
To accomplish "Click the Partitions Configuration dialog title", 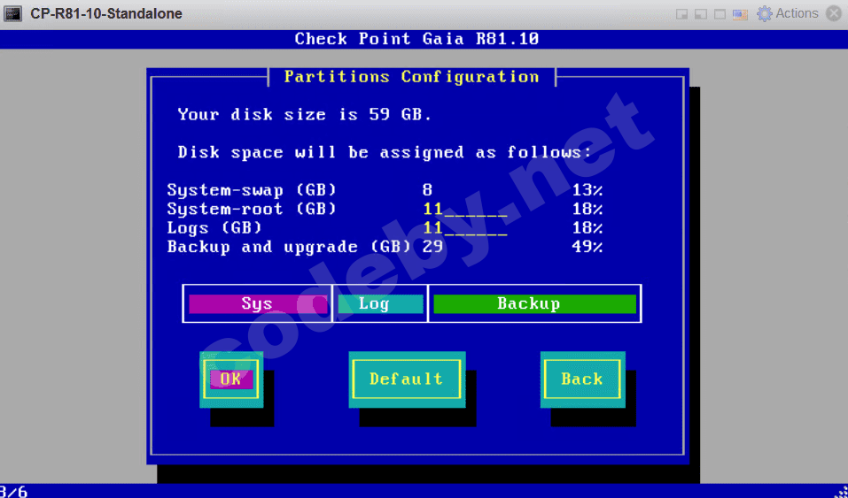I will pos(411,77).
